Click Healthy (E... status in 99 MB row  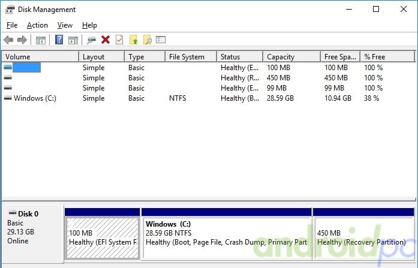click(x=240, y=88)
